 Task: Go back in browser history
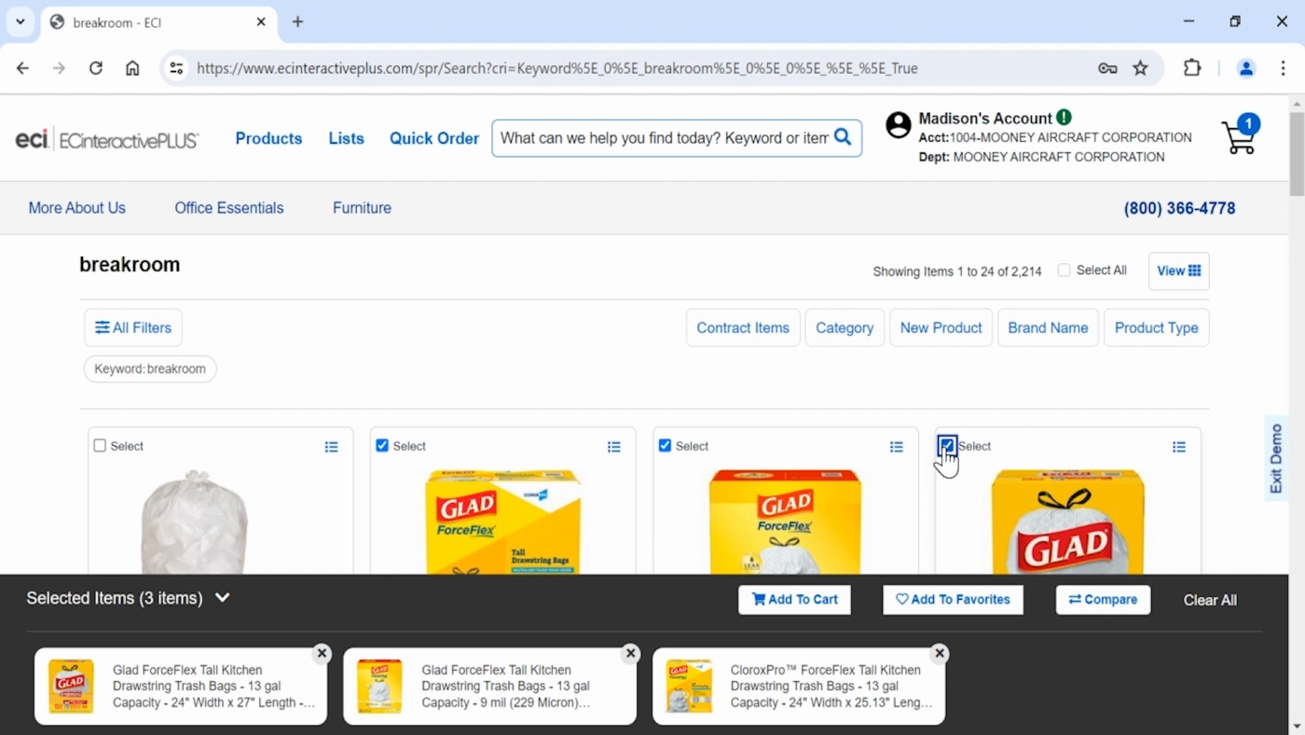tap(22, 68)
